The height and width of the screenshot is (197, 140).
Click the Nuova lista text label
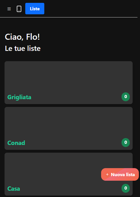point(123,174)
